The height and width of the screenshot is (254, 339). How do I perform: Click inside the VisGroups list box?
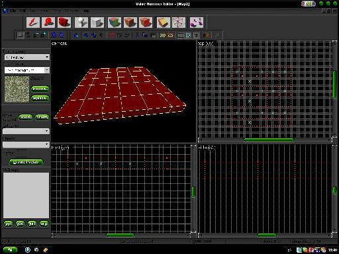pos(26,195)
